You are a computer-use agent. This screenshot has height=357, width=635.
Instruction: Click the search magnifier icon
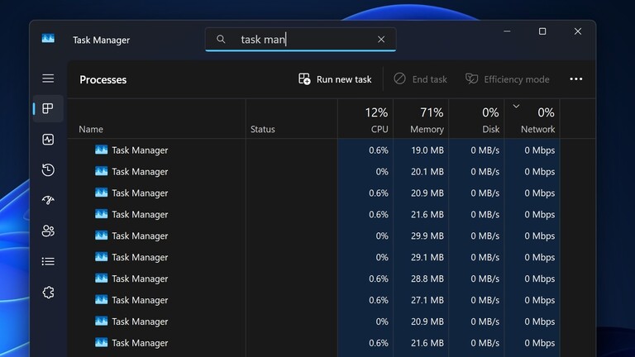[x=221, y=40]
